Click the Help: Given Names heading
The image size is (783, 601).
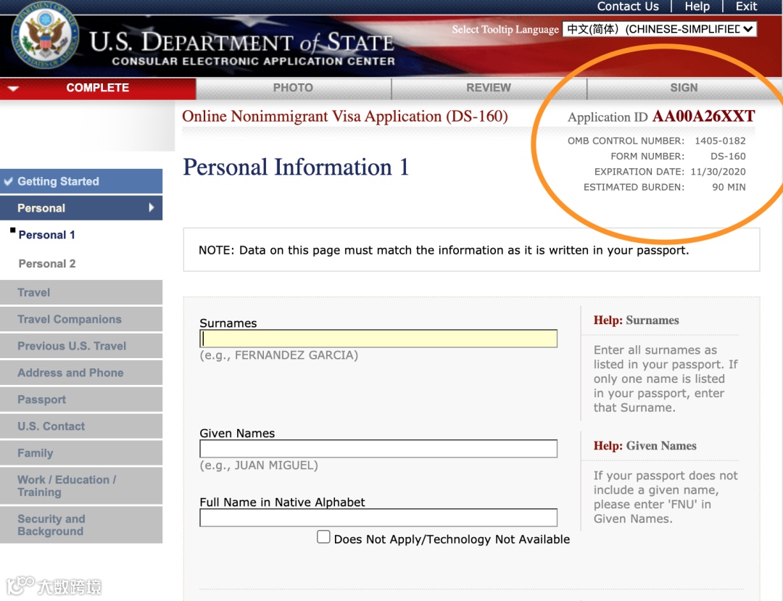(x=645, y=446)
